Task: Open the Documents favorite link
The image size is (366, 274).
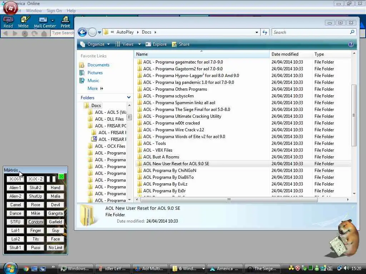Action: tap(98, 65)
